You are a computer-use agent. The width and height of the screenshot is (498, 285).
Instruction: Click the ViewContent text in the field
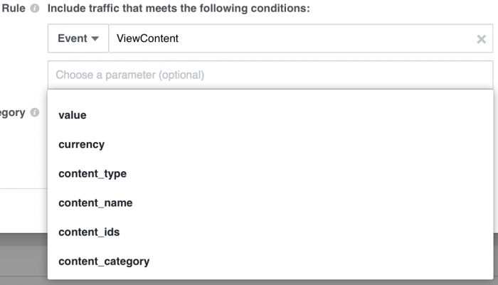tap(147, 38)
